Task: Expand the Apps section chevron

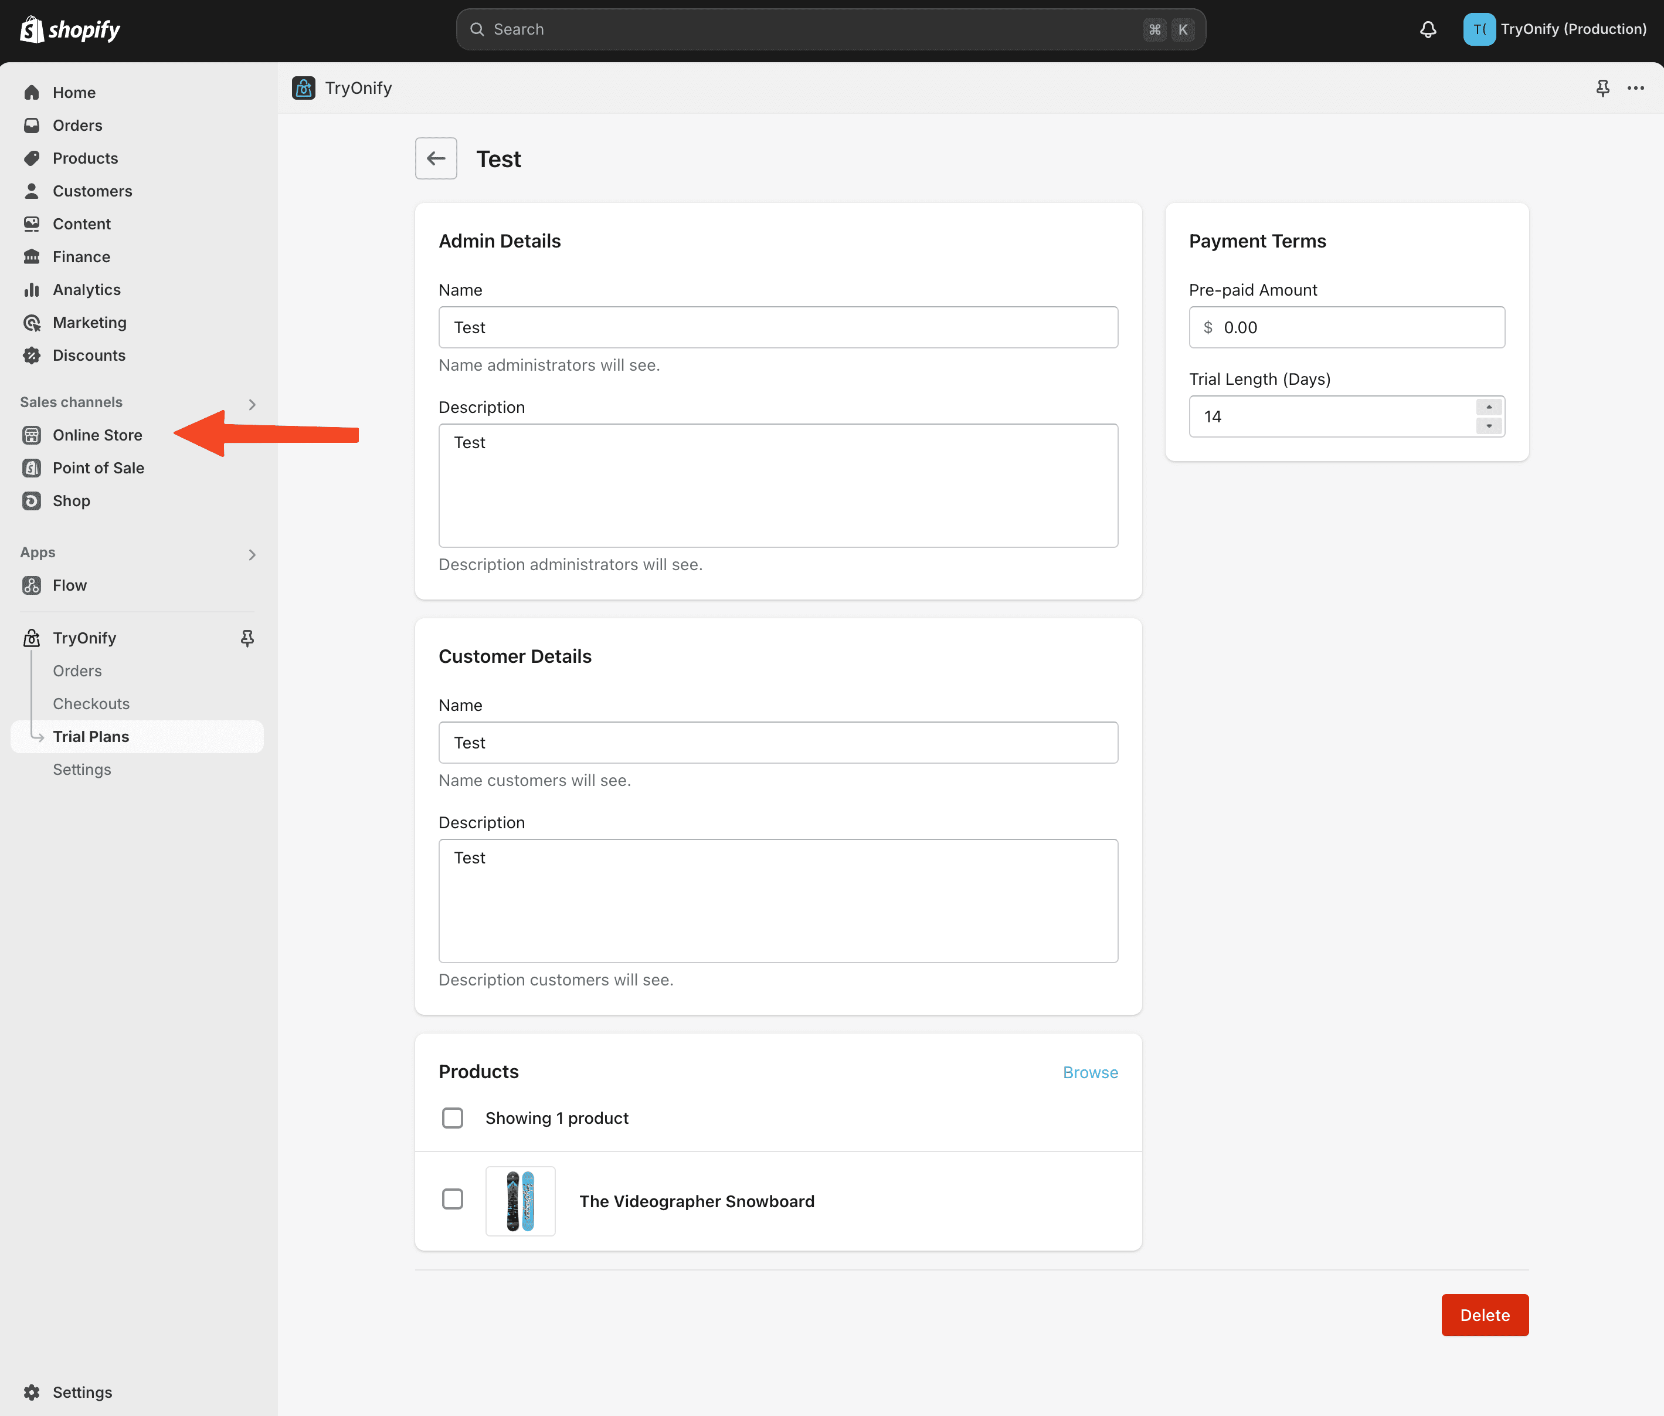Action: (x=252, y=554)
